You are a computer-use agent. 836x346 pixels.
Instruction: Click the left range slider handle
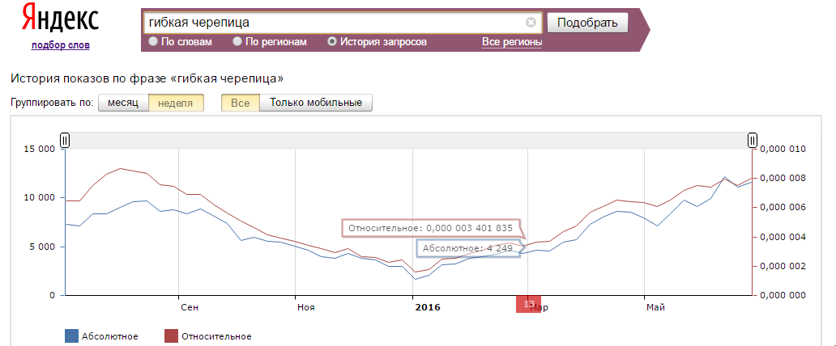65,140
